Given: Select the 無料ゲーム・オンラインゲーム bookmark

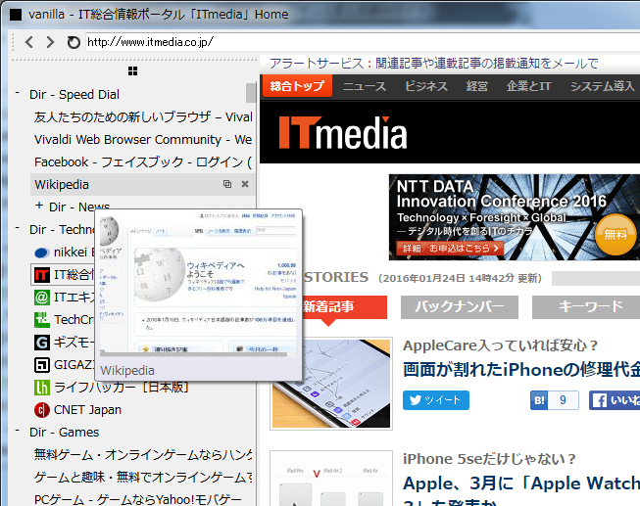Looking at the screenshot, I should [x=143, y=454].
